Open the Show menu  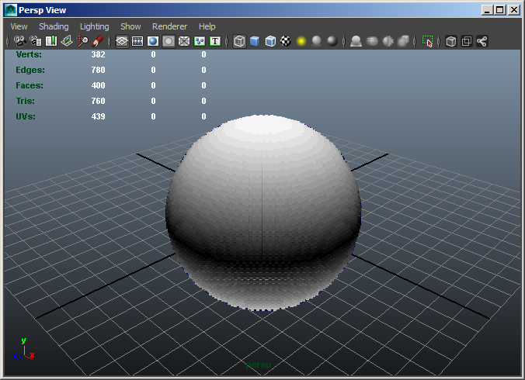pyautogui.click(x=130, y=26)
